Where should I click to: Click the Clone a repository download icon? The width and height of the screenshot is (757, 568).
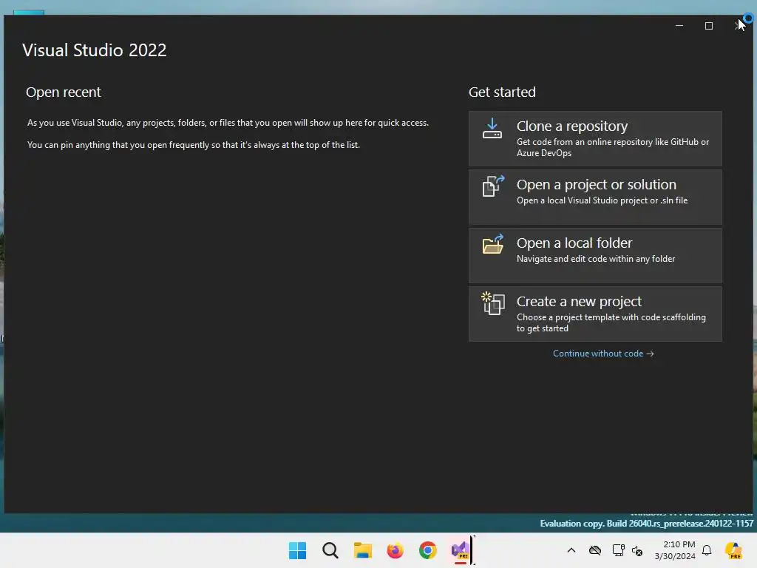(492, 129)
